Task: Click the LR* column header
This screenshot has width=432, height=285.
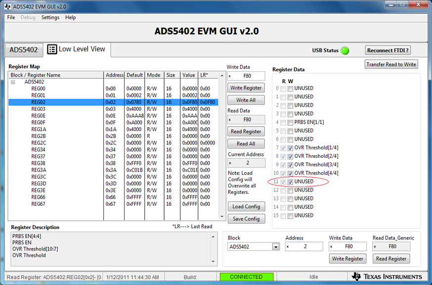Action: 208,75
